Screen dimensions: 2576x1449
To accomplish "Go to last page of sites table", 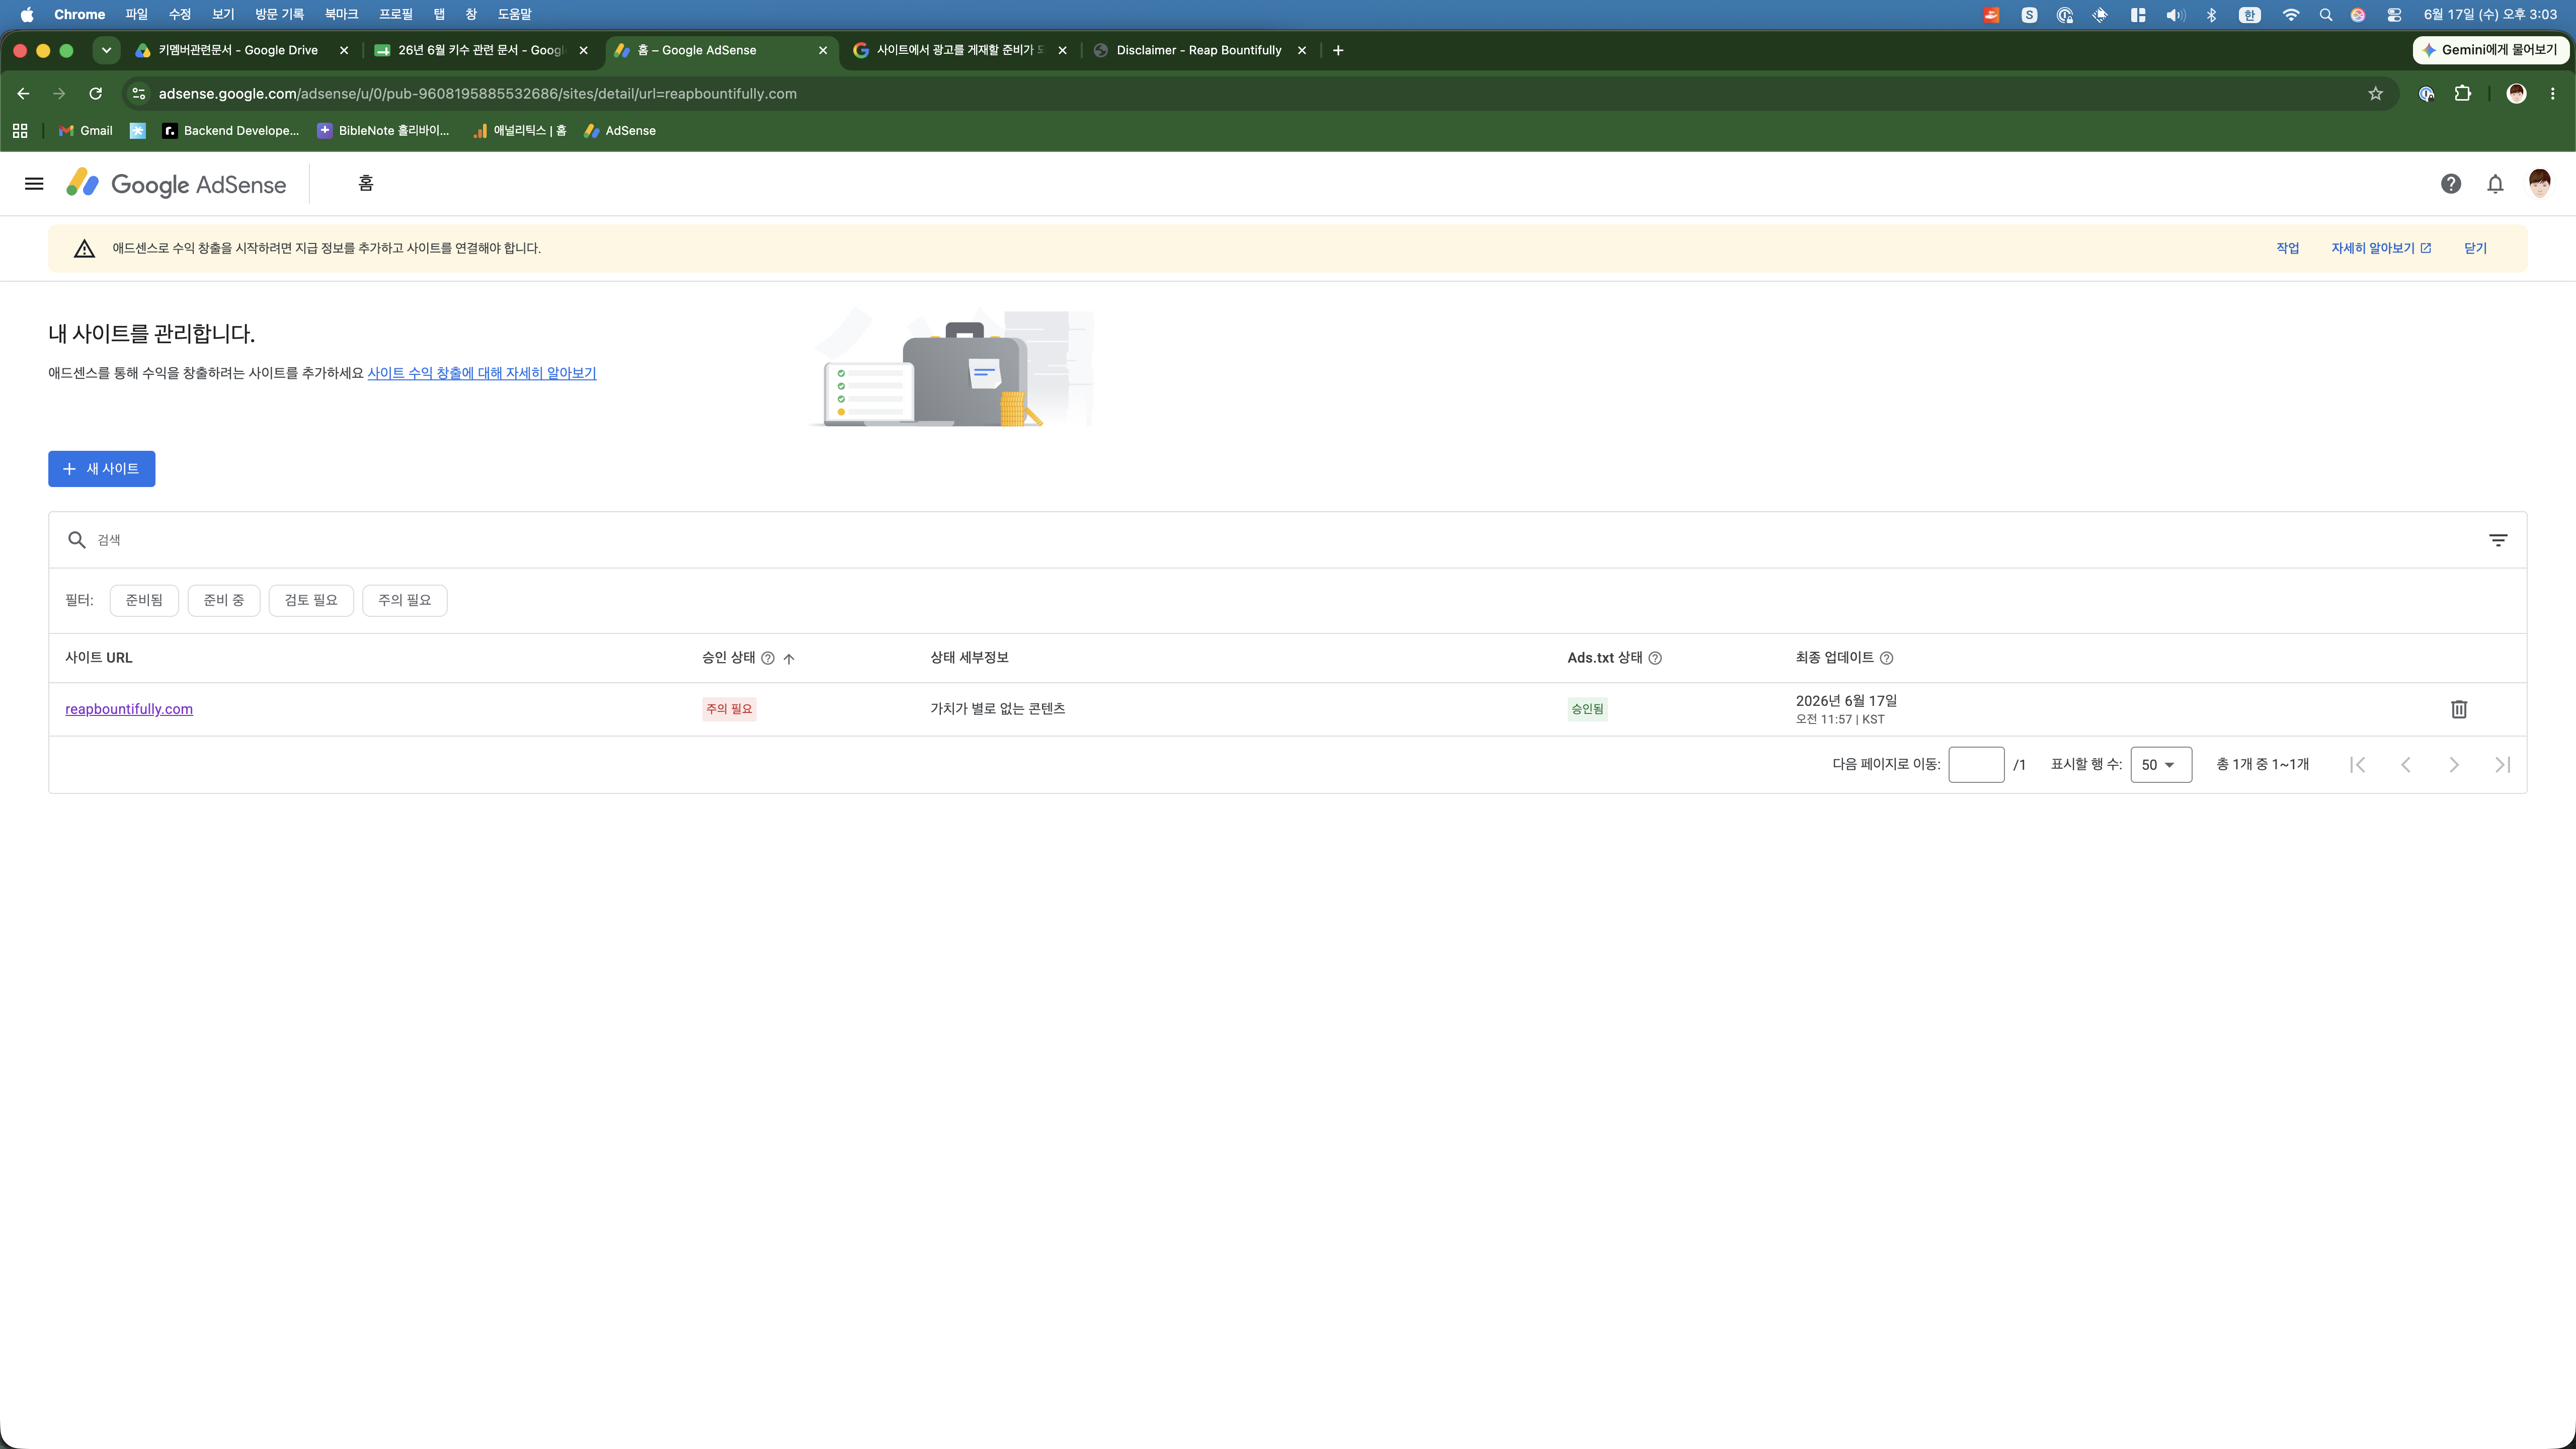I will (2502, 765).
